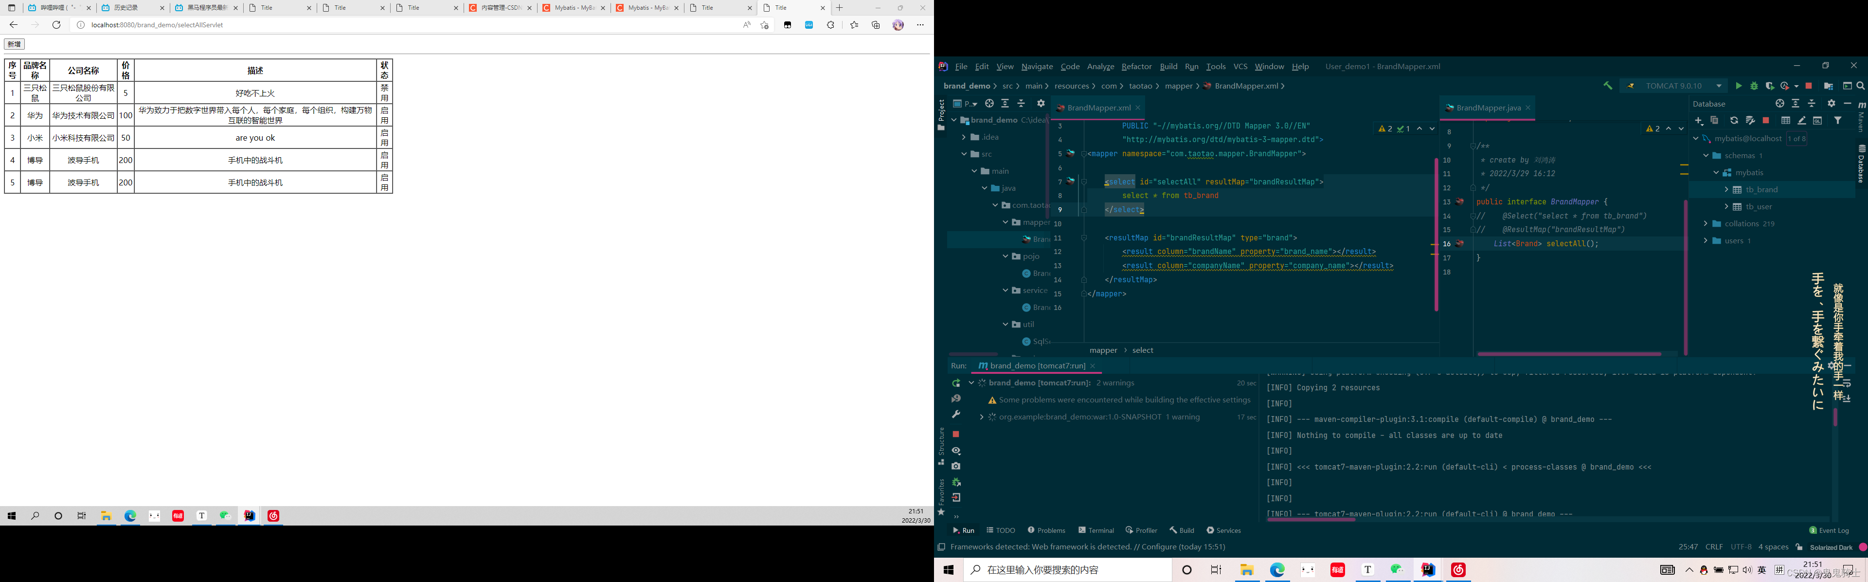Click the browser refresh icon
The width and height of the screenshot is (1868, 582).
pos(56,25)
